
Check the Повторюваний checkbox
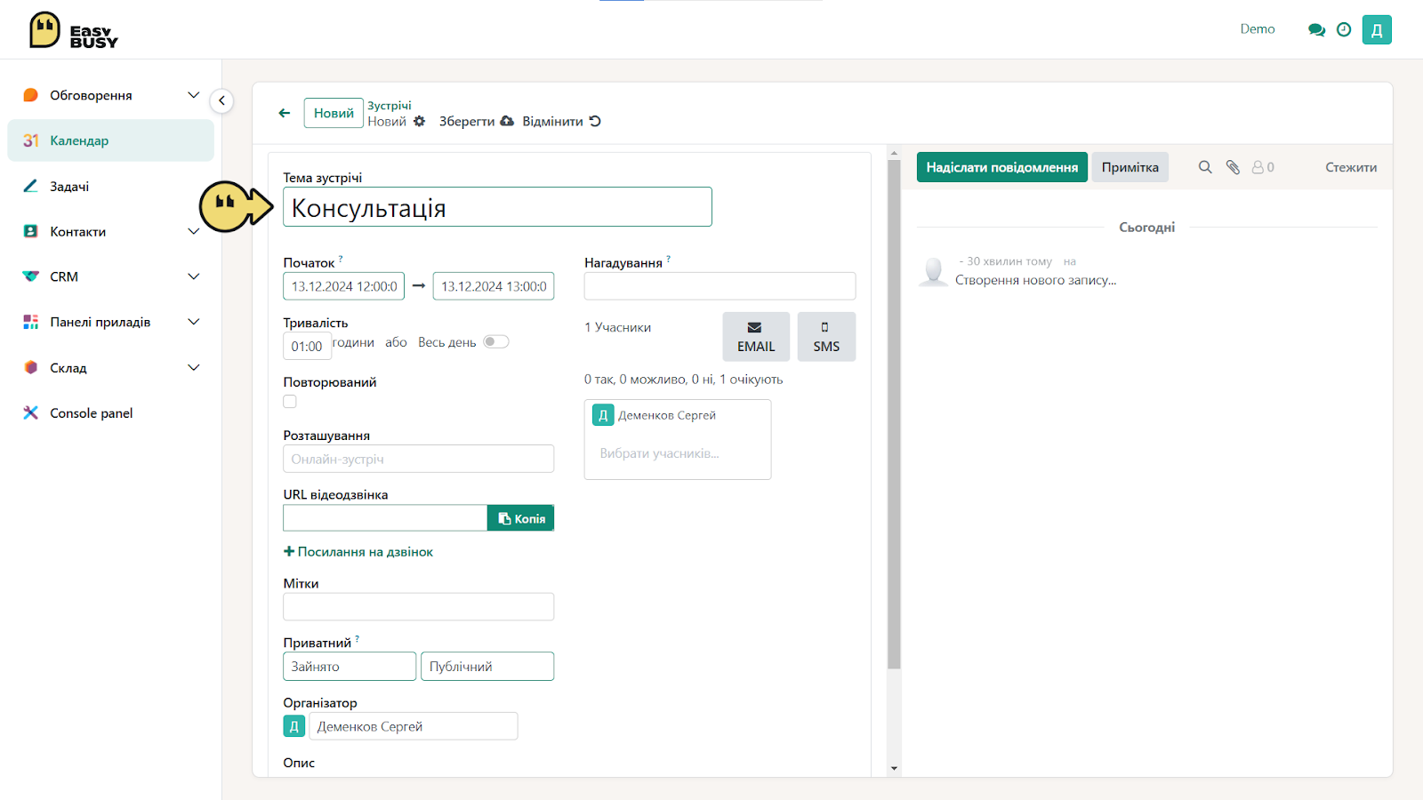tap(290, 402)
